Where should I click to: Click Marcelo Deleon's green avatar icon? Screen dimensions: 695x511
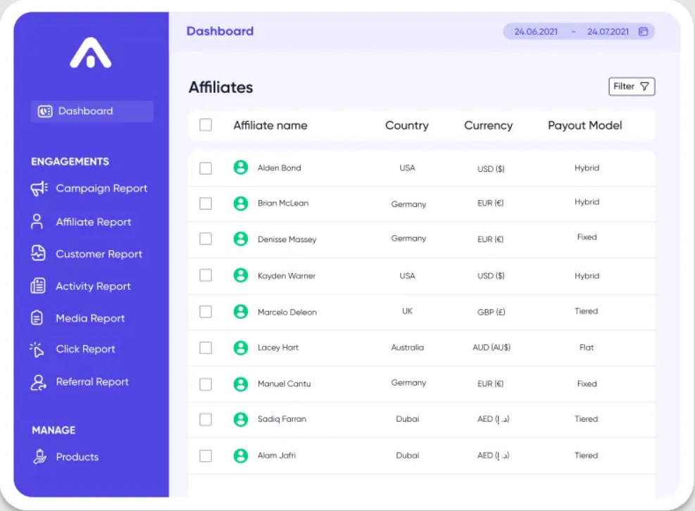click(x=241, y=312)
